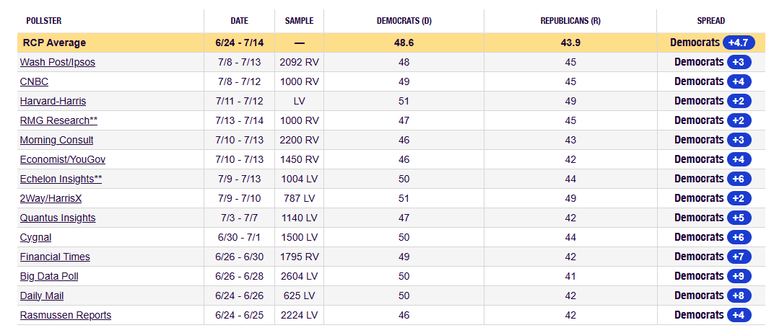
Task: Click the 6/26 - 6/30 date cell
Action: click(240, 257)
